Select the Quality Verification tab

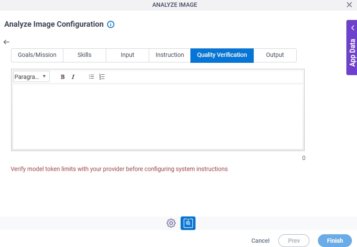(222, 55)
